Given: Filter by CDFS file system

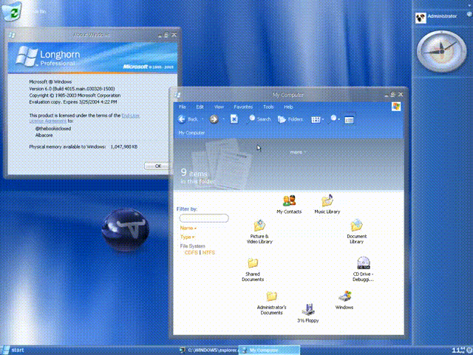Looking at the screenshot, I should (191, 252).
